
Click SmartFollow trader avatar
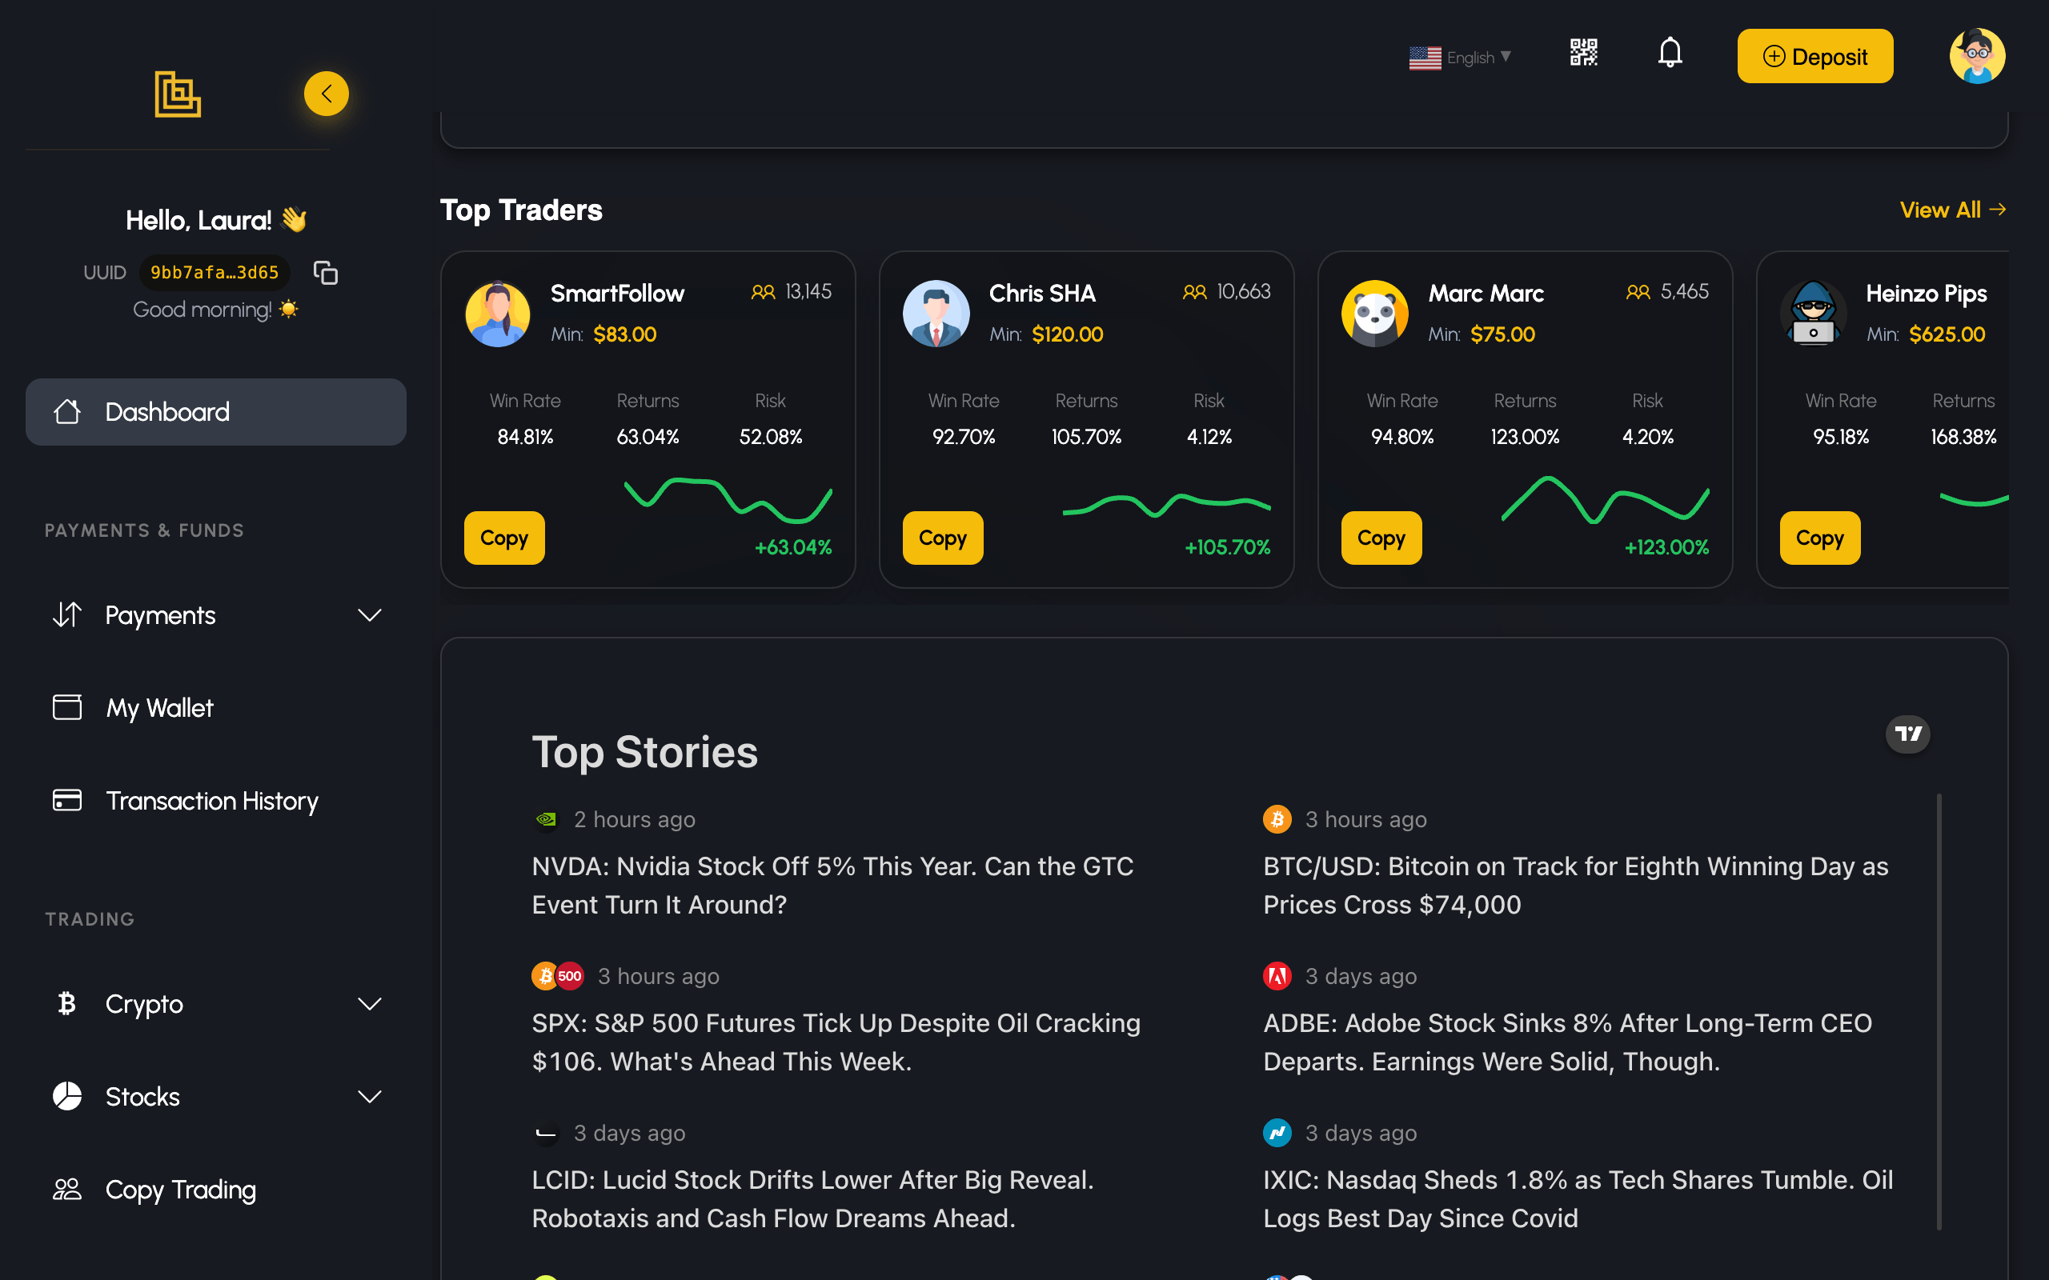point(498,314)
